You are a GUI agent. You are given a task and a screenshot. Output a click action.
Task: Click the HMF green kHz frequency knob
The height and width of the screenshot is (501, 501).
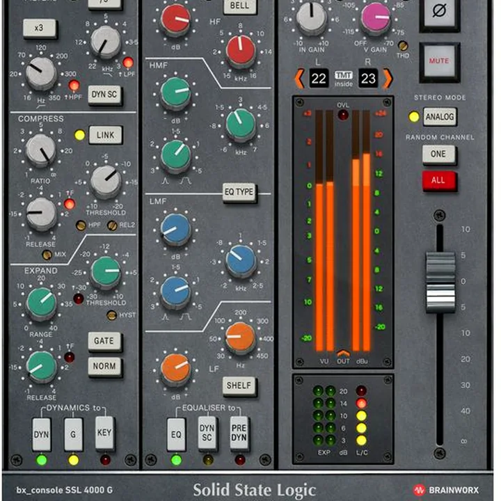[241, 125]
